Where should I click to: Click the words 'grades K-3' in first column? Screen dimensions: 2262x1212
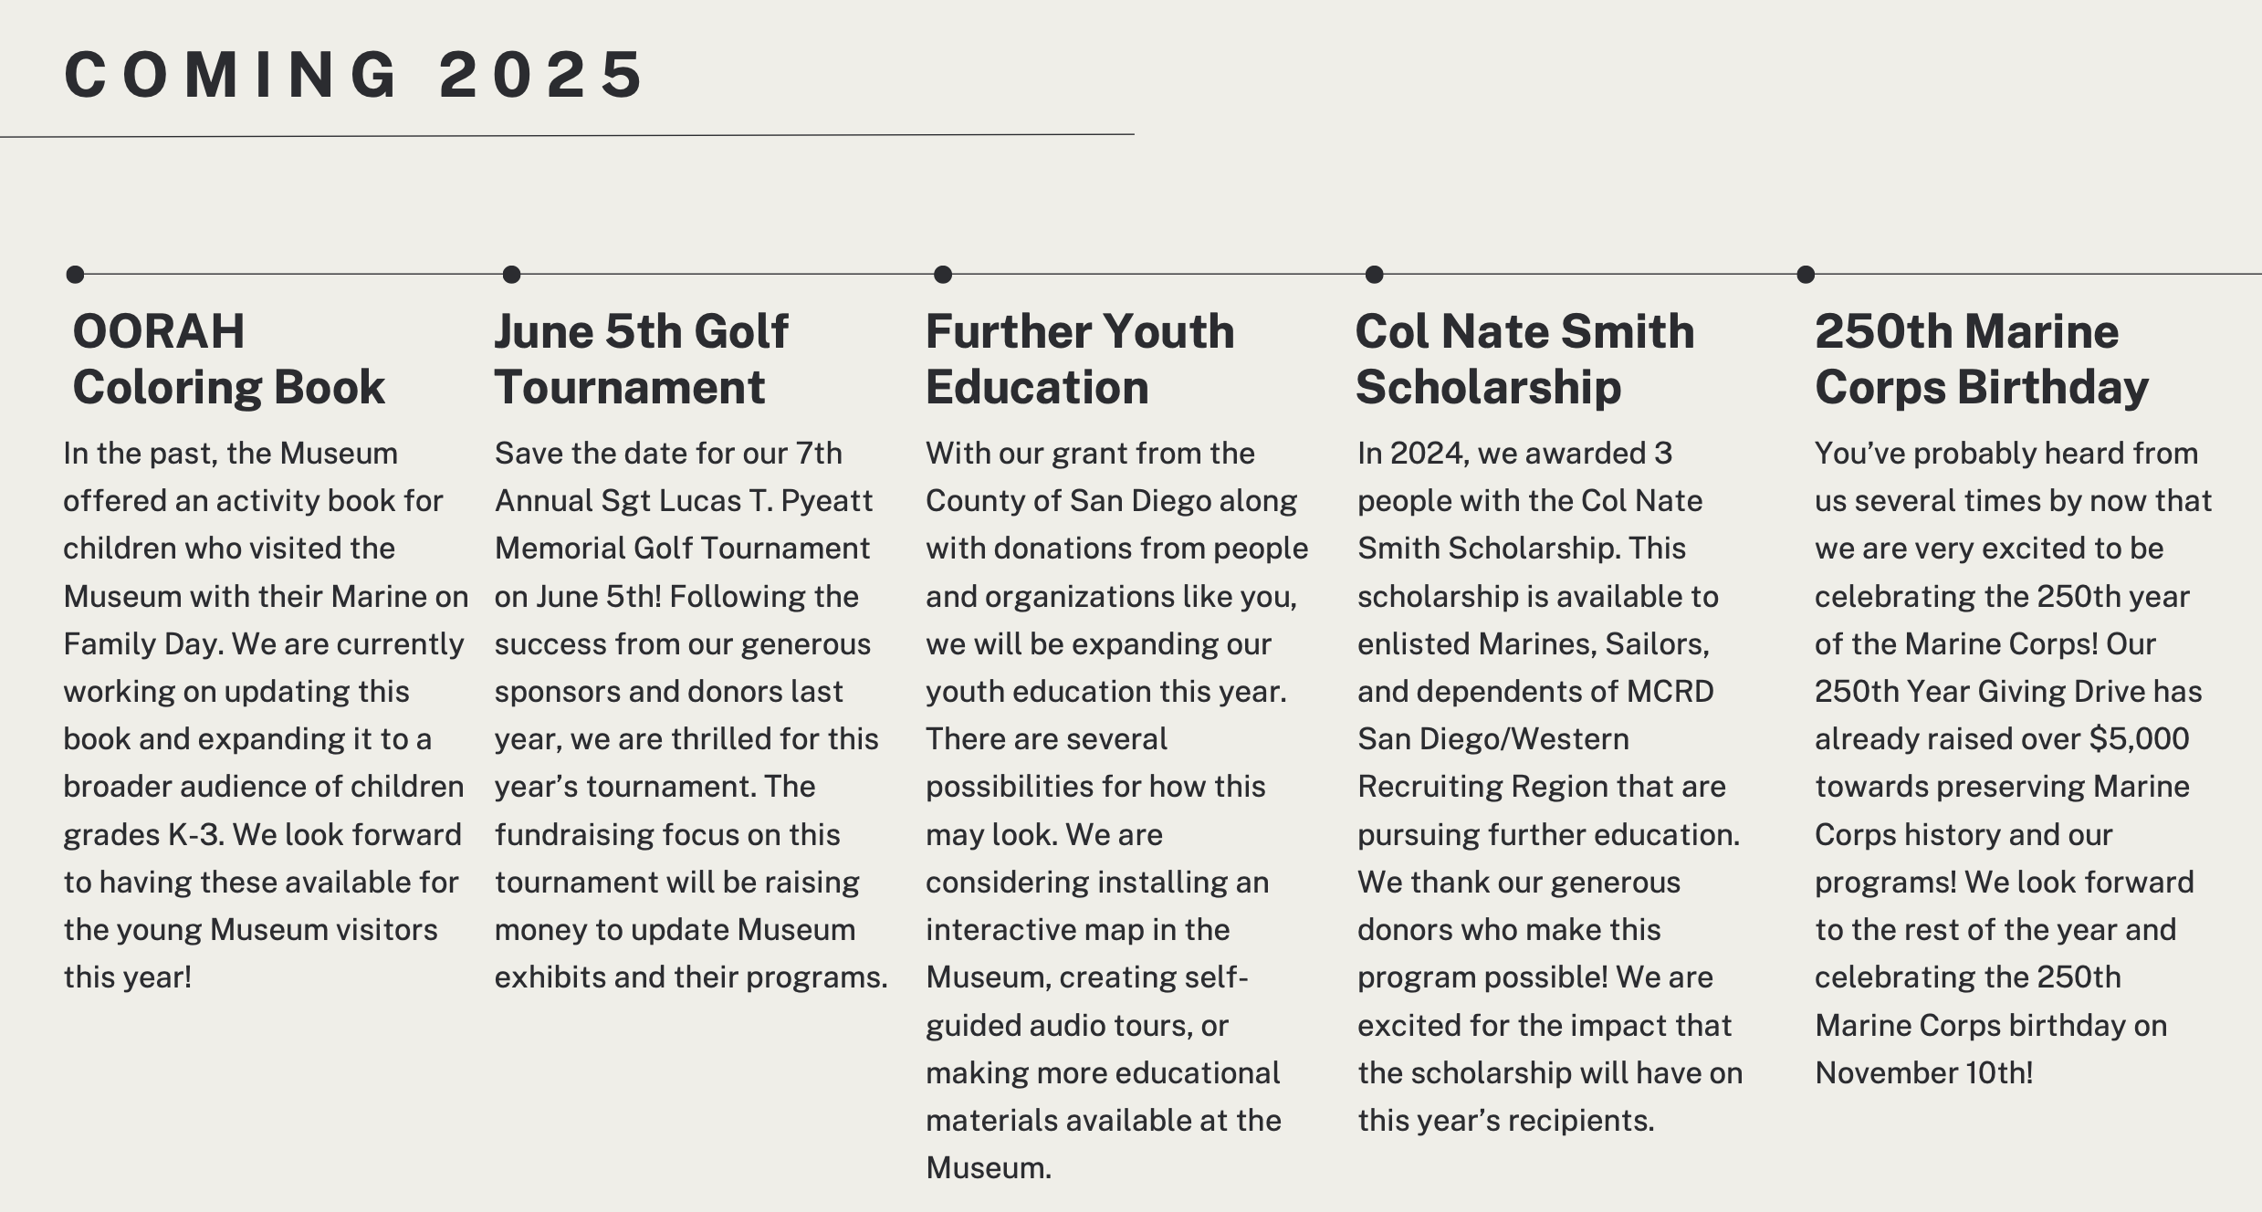coord(142,835)
